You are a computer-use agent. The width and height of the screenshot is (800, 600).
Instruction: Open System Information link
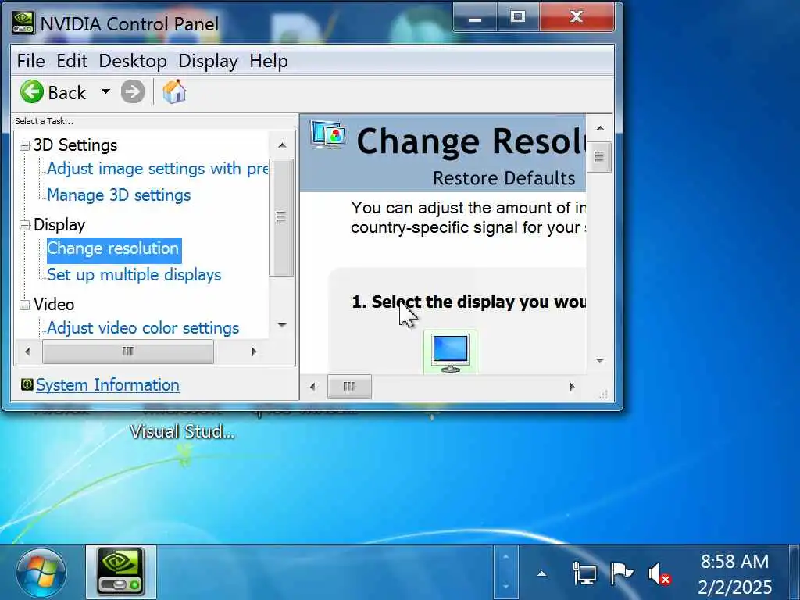click(108, 385)
